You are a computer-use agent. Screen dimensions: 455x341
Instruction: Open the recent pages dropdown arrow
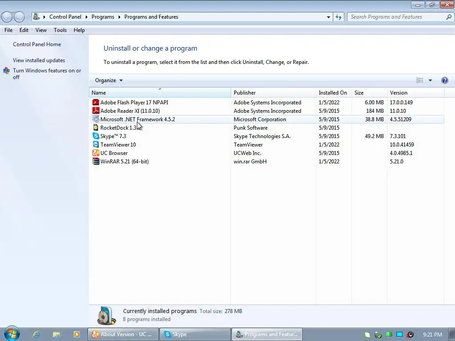[28, 17]
